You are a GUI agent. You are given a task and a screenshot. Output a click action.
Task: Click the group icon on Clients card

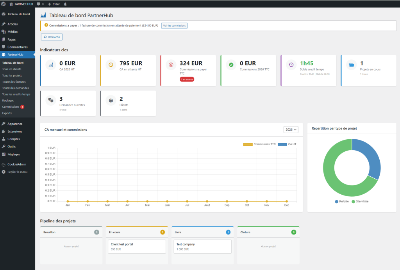pyautogui.click(x=111, y=100)
